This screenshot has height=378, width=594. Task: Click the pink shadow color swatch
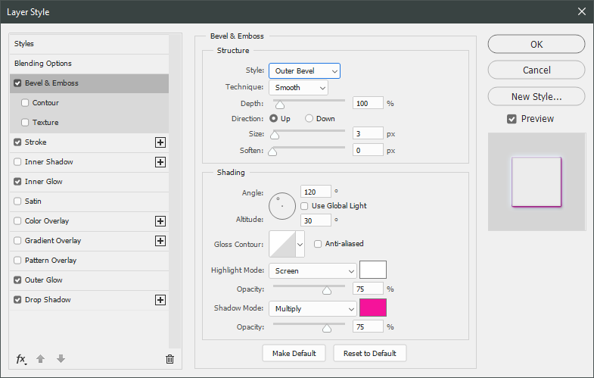(372, 308)
